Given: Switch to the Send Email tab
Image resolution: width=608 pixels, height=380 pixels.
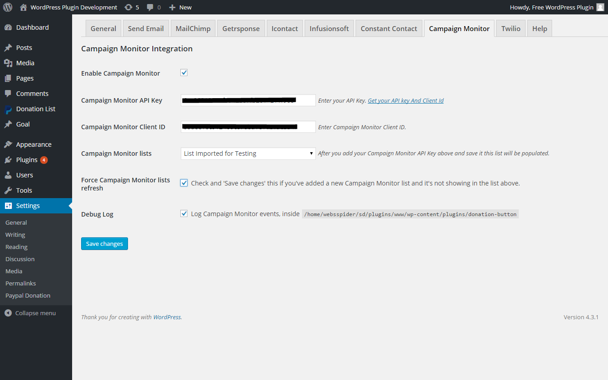Looking at the screenshot, I should click(146, 28).
